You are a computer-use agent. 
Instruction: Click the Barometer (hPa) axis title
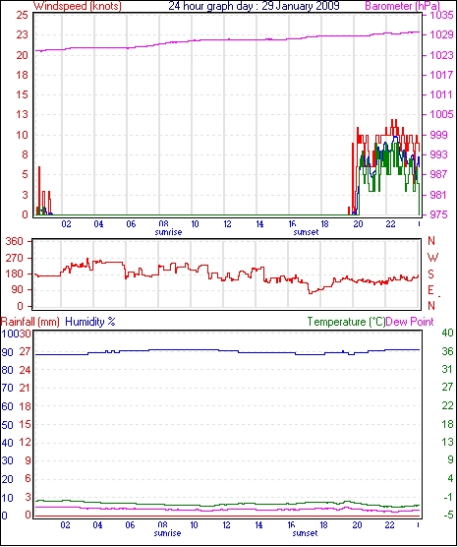(x=402, y=6)
